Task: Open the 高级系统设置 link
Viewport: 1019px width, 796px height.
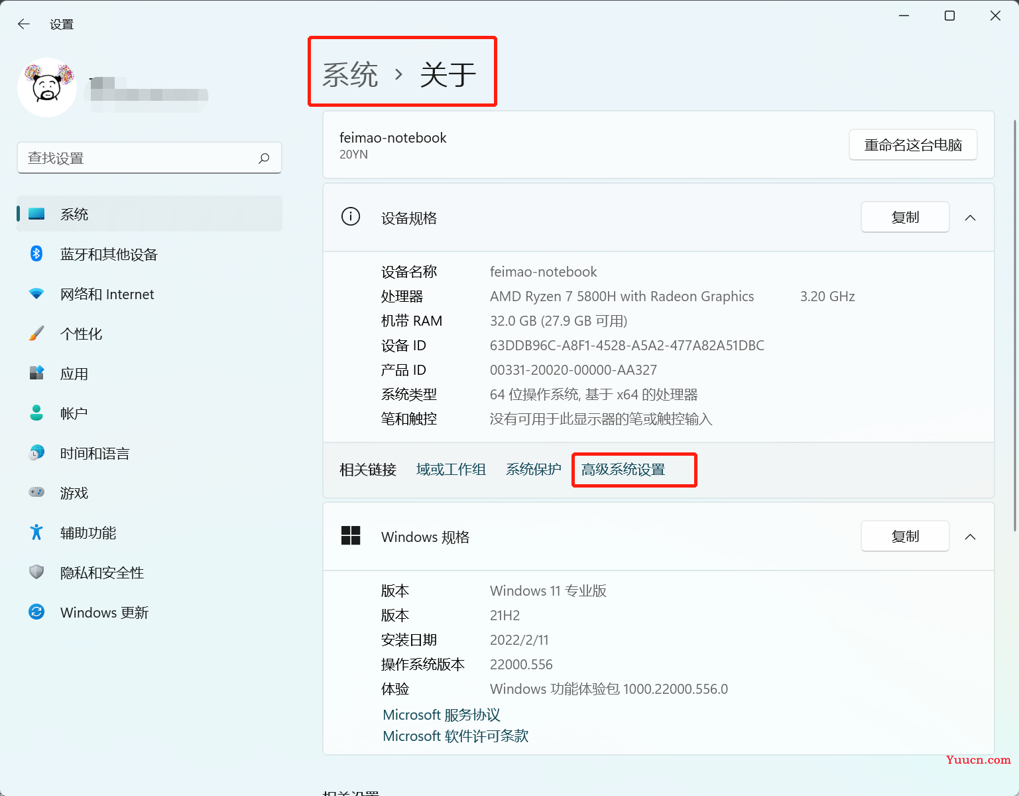Action: pyautogui.click(x=623, y=470)
